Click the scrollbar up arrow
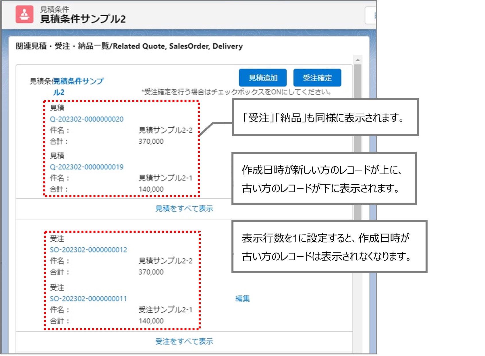The height and width of the screenshot is (356, 485). [358, 60]
